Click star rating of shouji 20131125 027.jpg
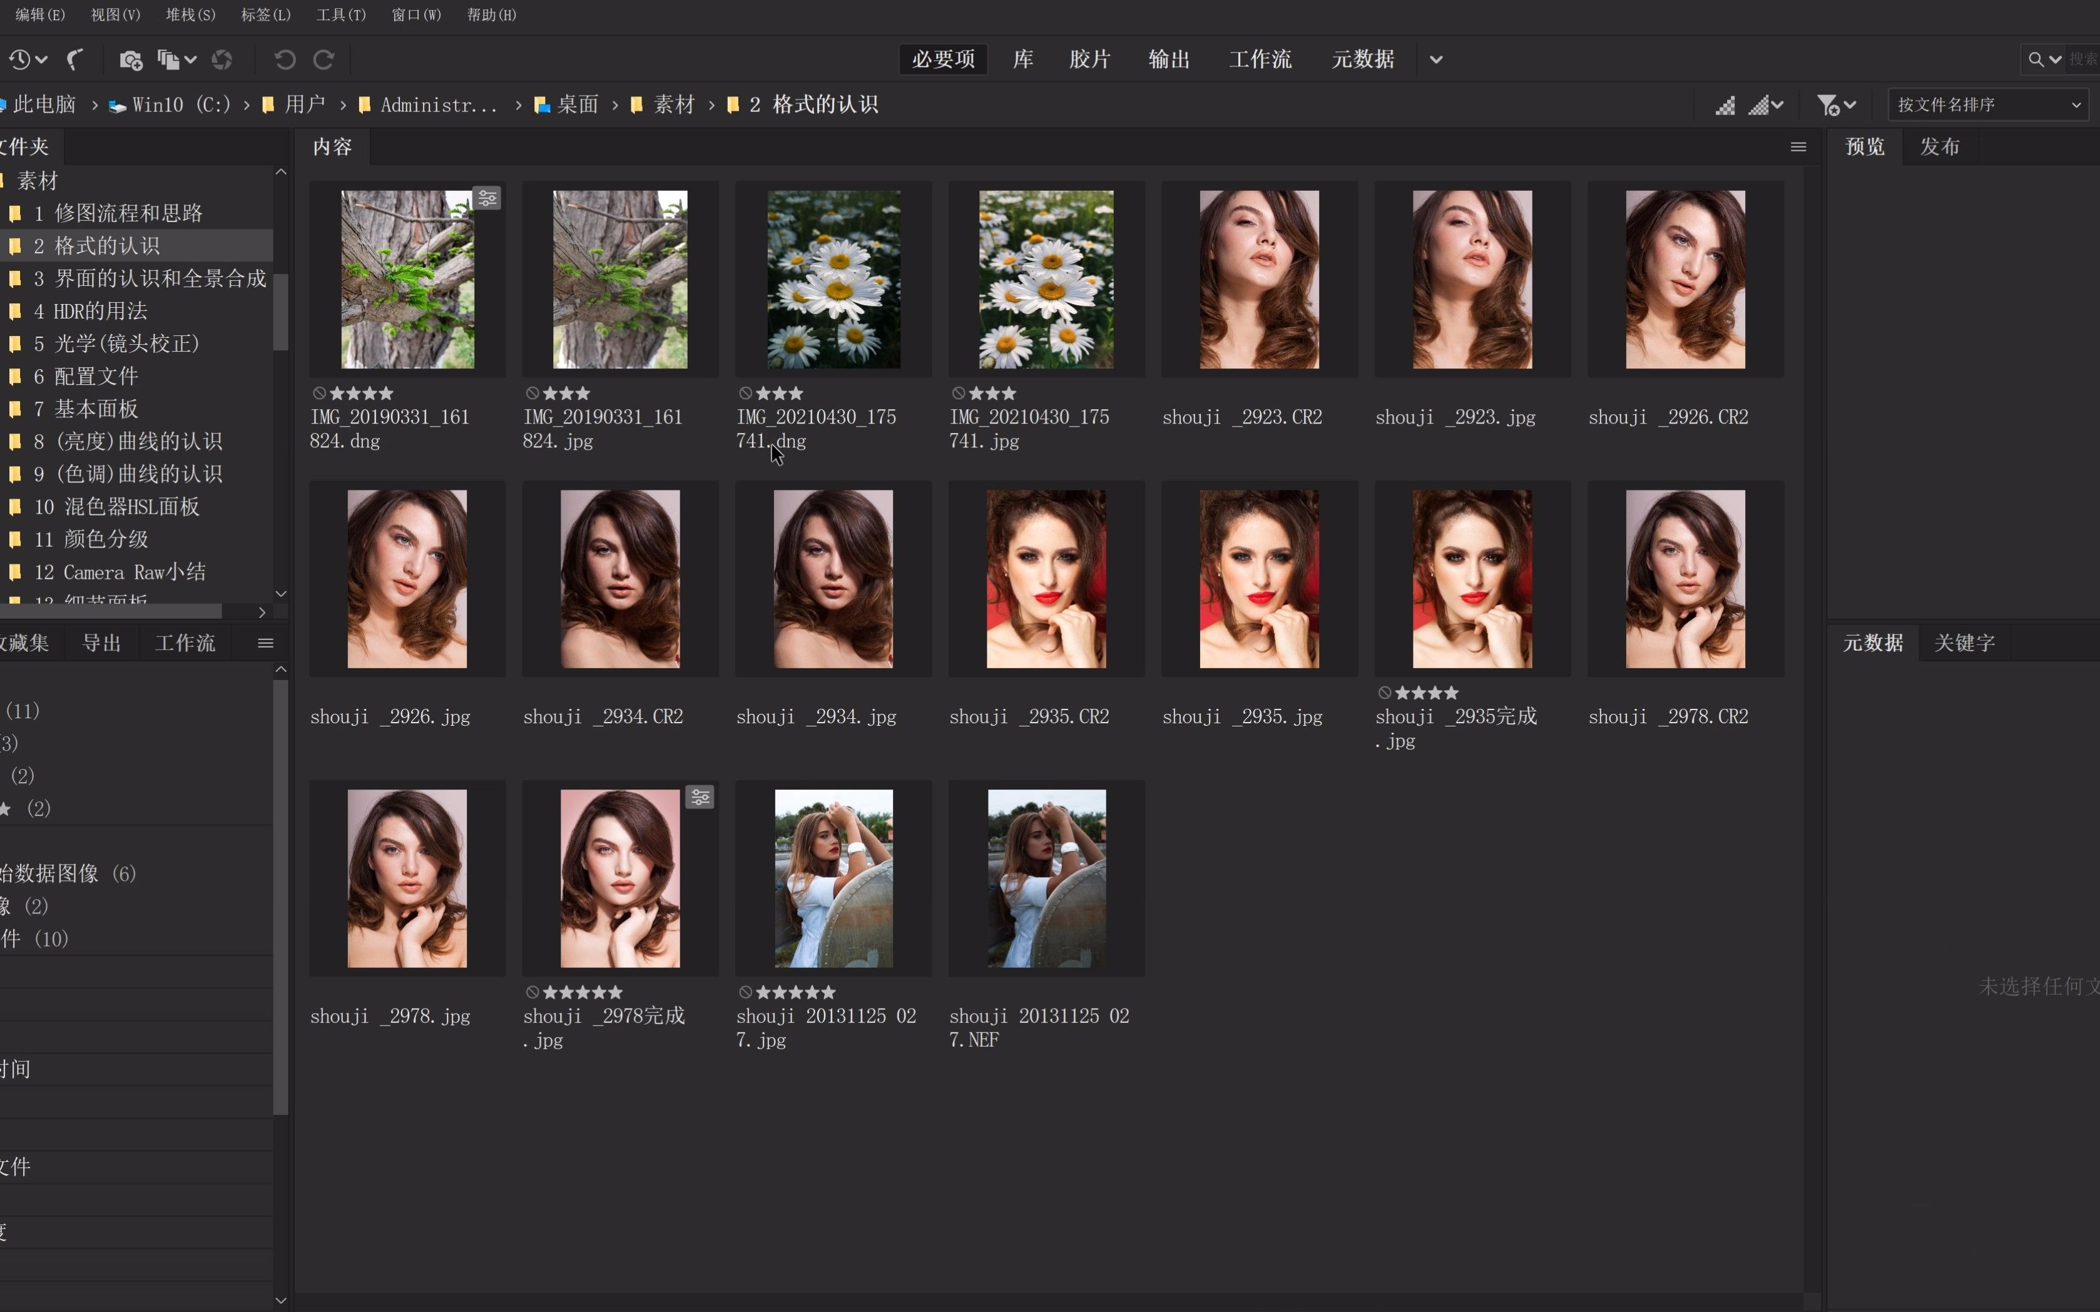2100x1312 pixels. tap(796, 992)
